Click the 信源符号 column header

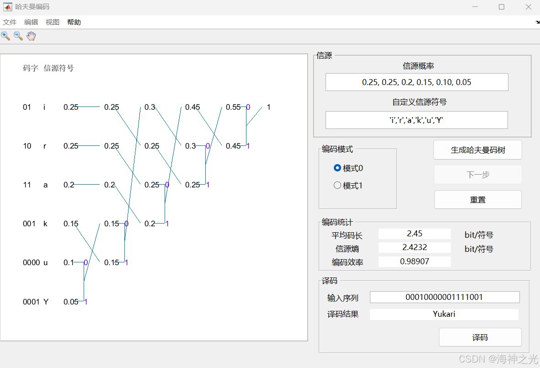[x=59, y=68]
